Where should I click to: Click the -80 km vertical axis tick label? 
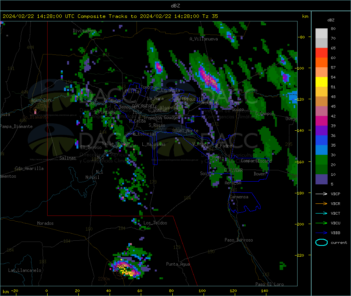[301, 37]
